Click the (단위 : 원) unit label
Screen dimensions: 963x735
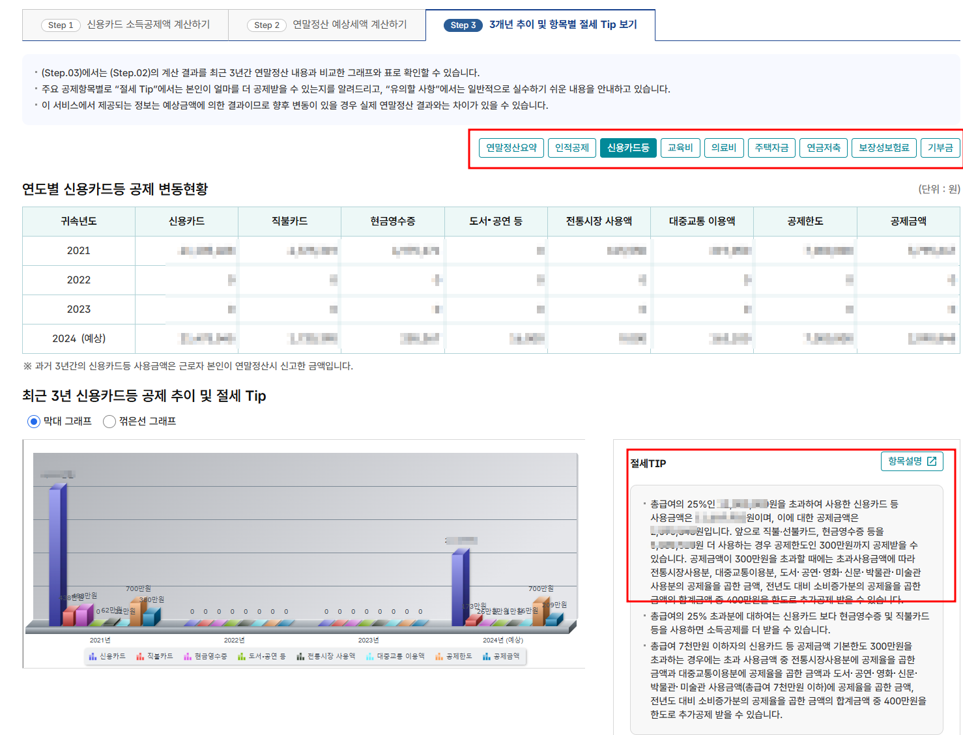(x=939, y=189)
